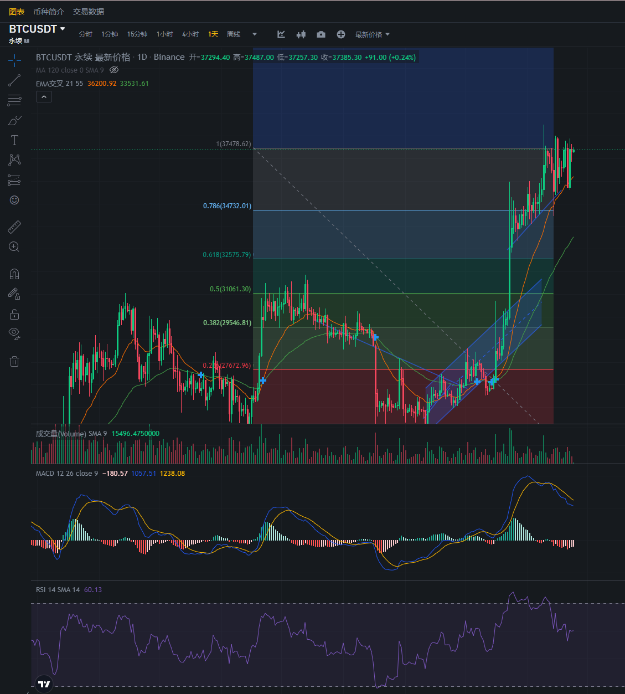Open the BTCUSDT symbol dropdown
The height and width of the screenshot is (694, 625).
[x=37, y=29]
